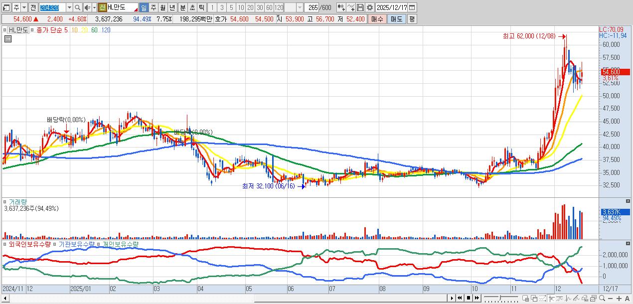Image resolution: width=633 pixels, height=304 pixels.
Task: Click the add candlestick chart icon
Action: (x=341, y=7)
